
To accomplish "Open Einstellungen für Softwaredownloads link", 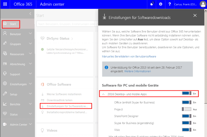I will point(67,106).
